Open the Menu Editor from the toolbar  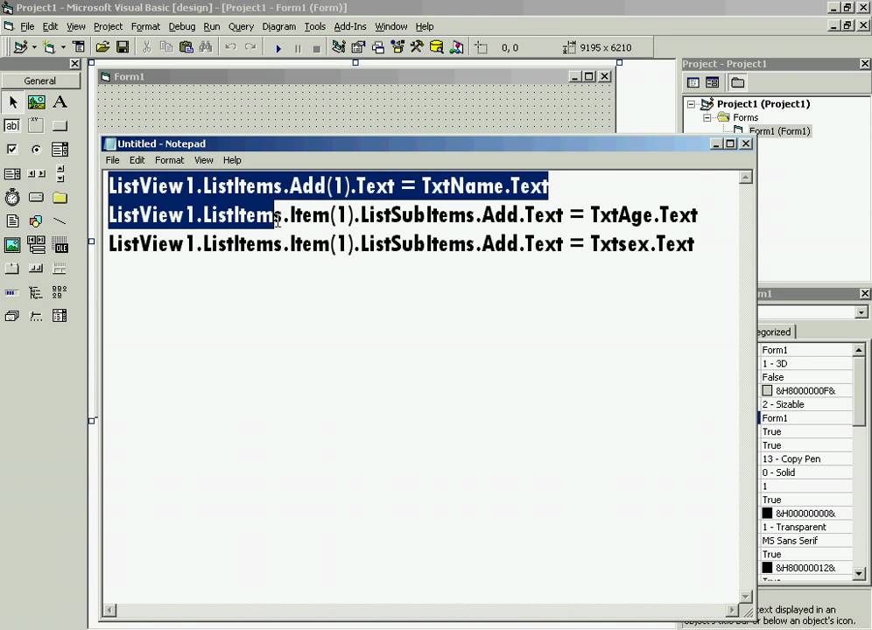[x=79, y=47]
